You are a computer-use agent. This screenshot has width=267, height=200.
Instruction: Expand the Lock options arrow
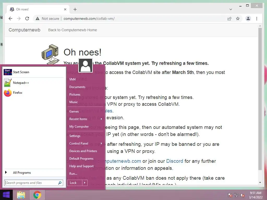[x=85, y=183]
